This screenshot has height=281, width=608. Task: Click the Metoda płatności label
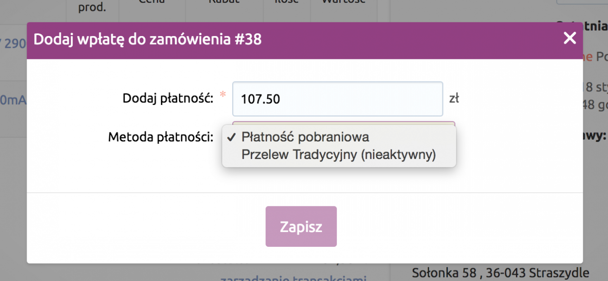161,138
